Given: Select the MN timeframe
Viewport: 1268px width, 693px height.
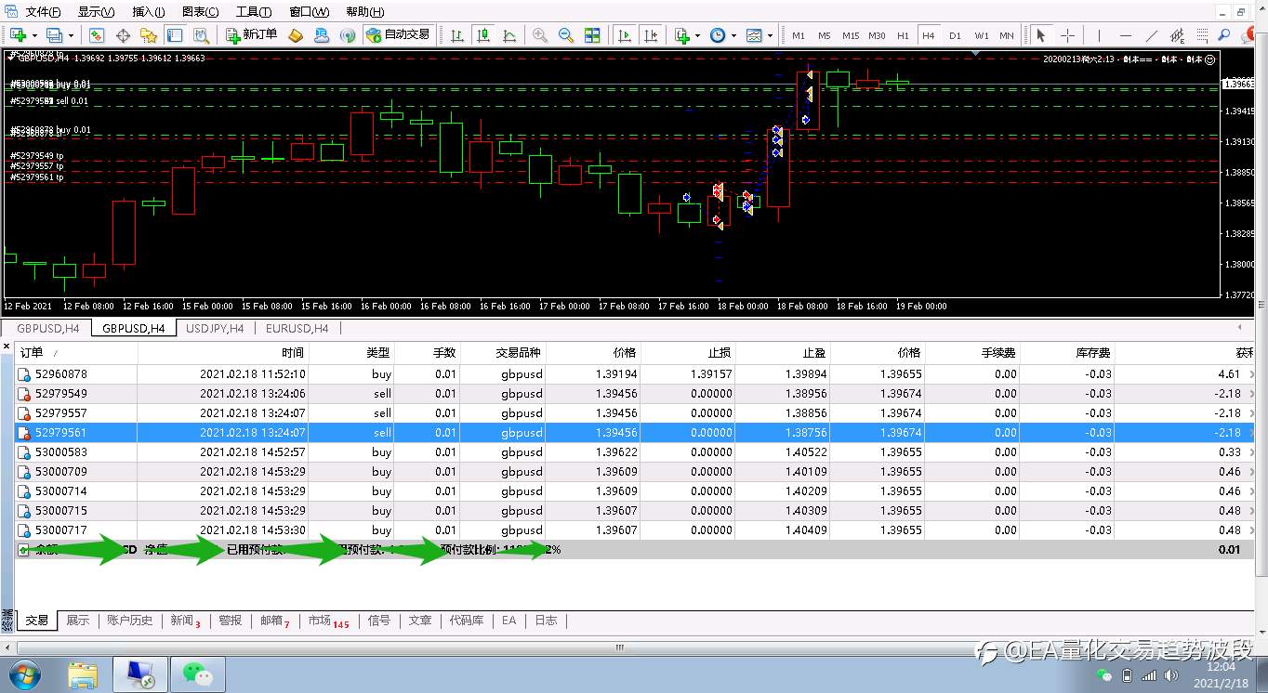Looking at the screenshot, I should pyautogui.click(x=1007, y=35).
